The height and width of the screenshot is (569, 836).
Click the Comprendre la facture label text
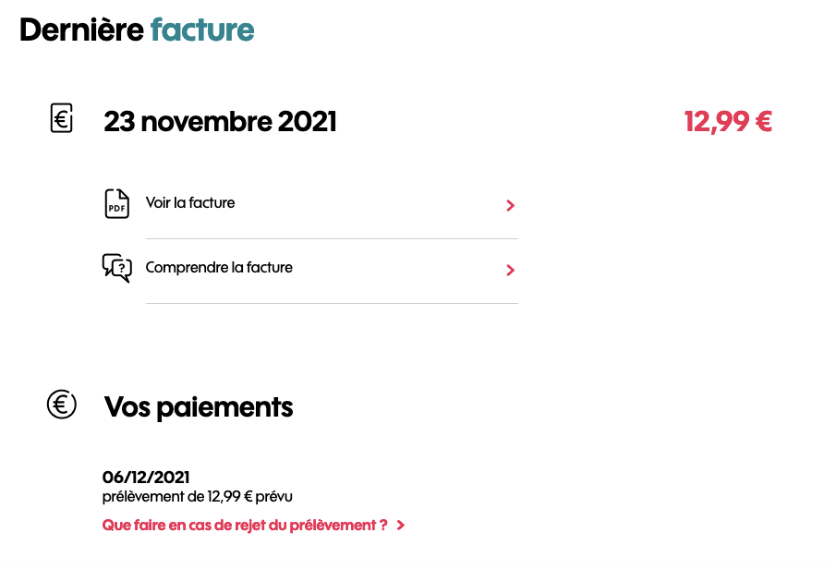[x=218, y=268]
